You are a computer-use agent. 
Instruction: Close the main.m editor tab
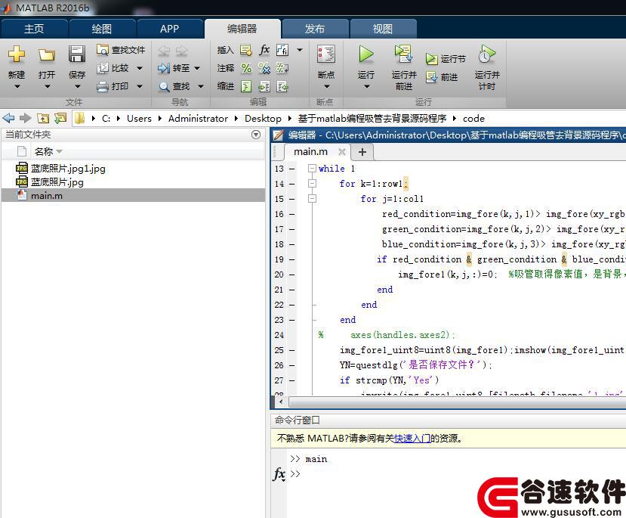click(342, 152)
